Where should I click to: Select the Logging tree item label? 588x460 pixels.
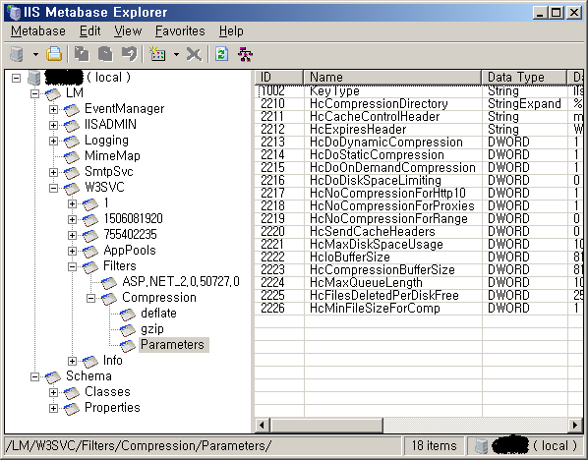[x=106, y=141]
